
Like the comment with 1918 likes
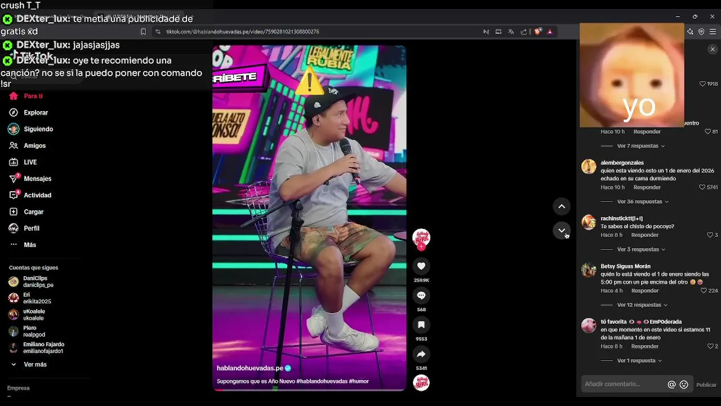[702, 83]
